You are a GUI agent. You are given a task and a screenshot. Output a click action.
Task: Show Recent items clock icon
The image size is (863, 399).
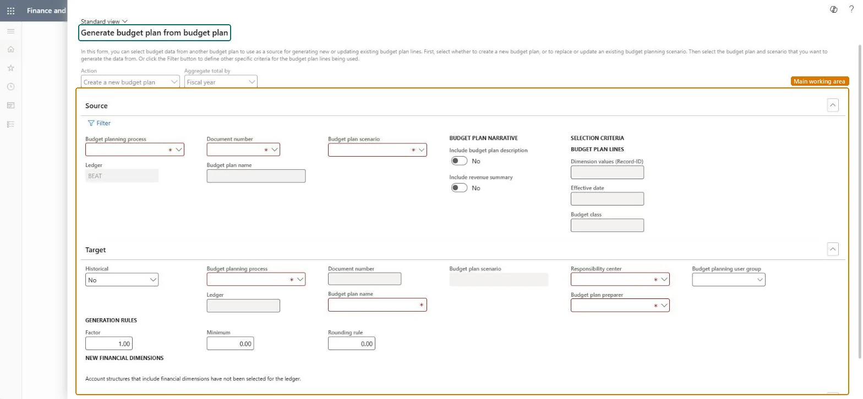[x=10, y=87]
